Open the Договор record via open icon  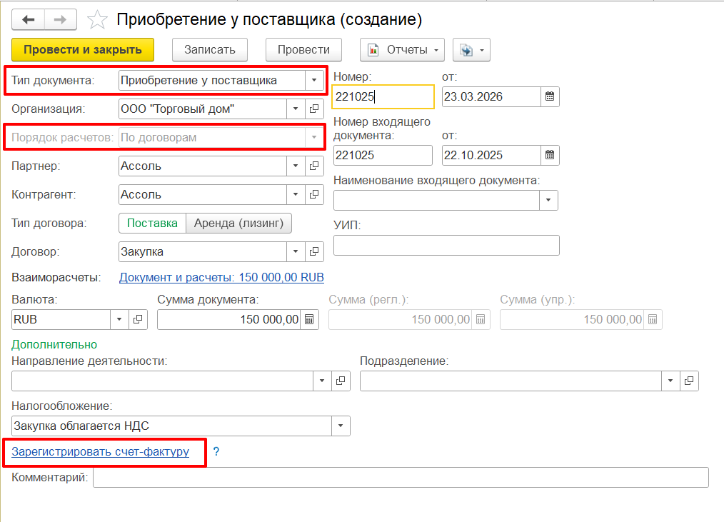pyautogui.click(x=315, y=251)
